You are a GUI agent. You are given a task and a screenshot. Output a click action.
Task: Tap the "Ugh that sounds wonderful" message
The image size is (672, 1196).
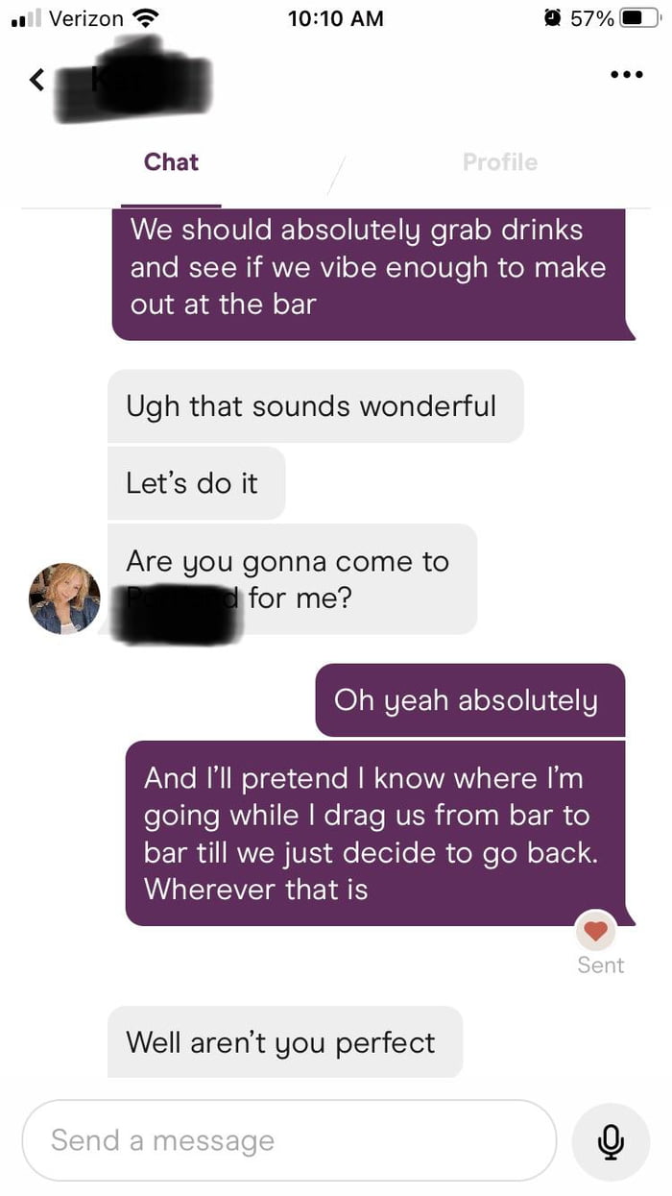point(315,406)
